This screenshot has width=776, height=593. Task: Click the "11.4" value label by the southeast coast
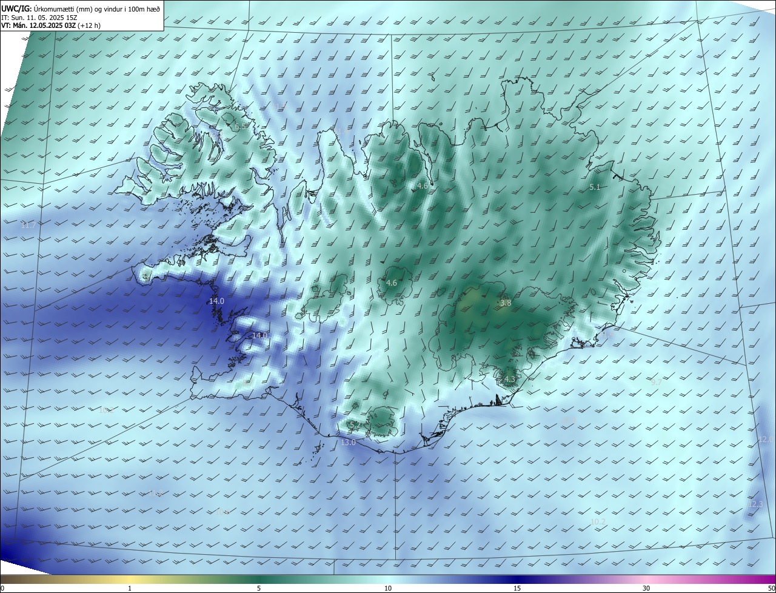(x=607, y=334)
